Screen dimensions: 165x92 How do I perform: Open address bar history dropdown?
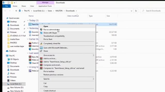[x=131, y=11]
